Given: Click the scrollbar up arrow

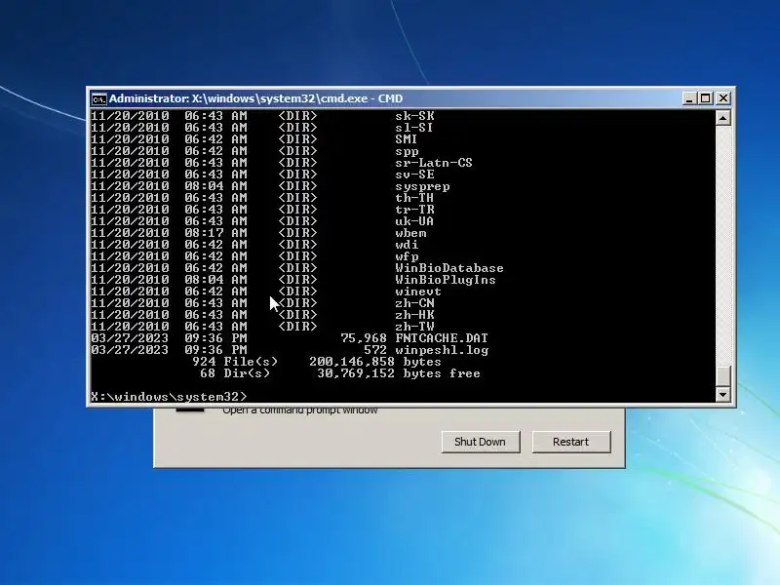Looking at the screenshot, I should [722, 118].
